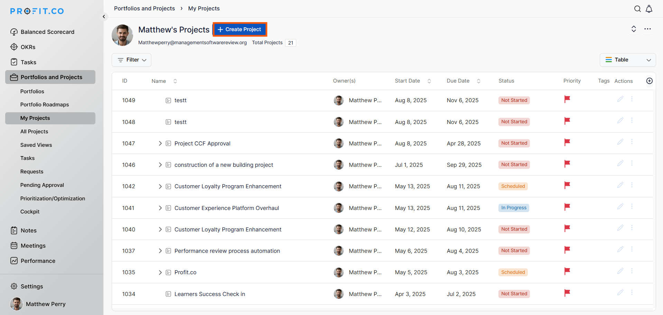Viewport: 663px width, 315px height.
Task: Click the priority flag for project 1041
Action: point(567,207)
